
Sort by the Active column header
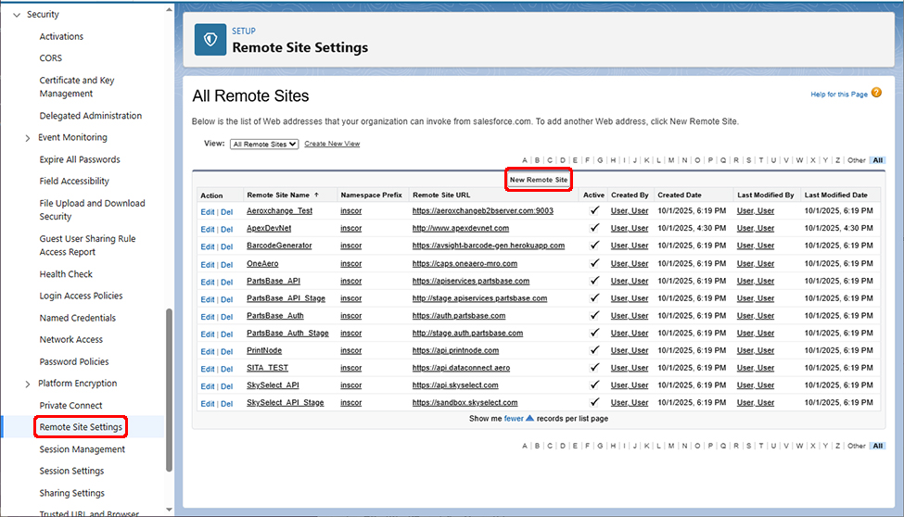click(593, 195)
